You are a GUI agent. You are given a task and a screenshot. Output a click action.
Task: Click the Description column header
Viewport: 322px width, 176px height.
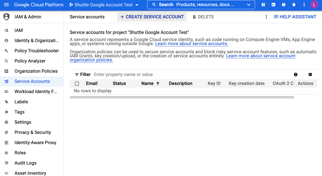181,83
